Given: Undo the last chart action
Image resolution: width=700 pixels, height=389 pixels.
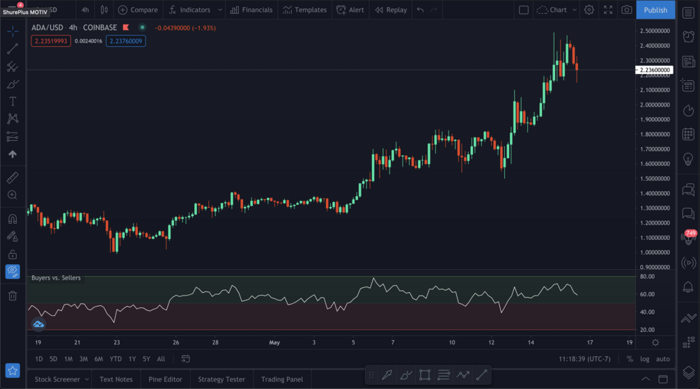Looking at the screenshot, I should (x=420, y=10).
